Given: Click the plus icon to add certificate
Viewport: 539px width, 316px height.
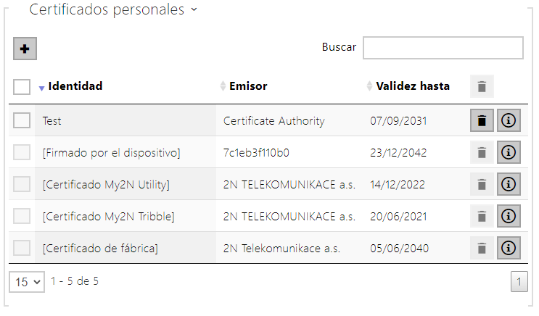Looking at the screenshot, I should tap(25, 49).
